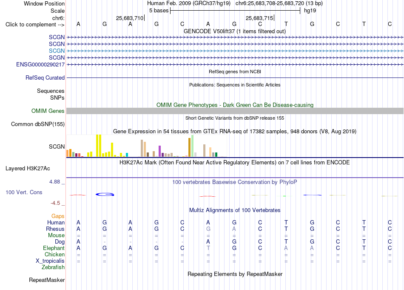Click the faded mismatch G in Rhesus row
Viewport: 404px width, 290px height.
coord(208,229)
